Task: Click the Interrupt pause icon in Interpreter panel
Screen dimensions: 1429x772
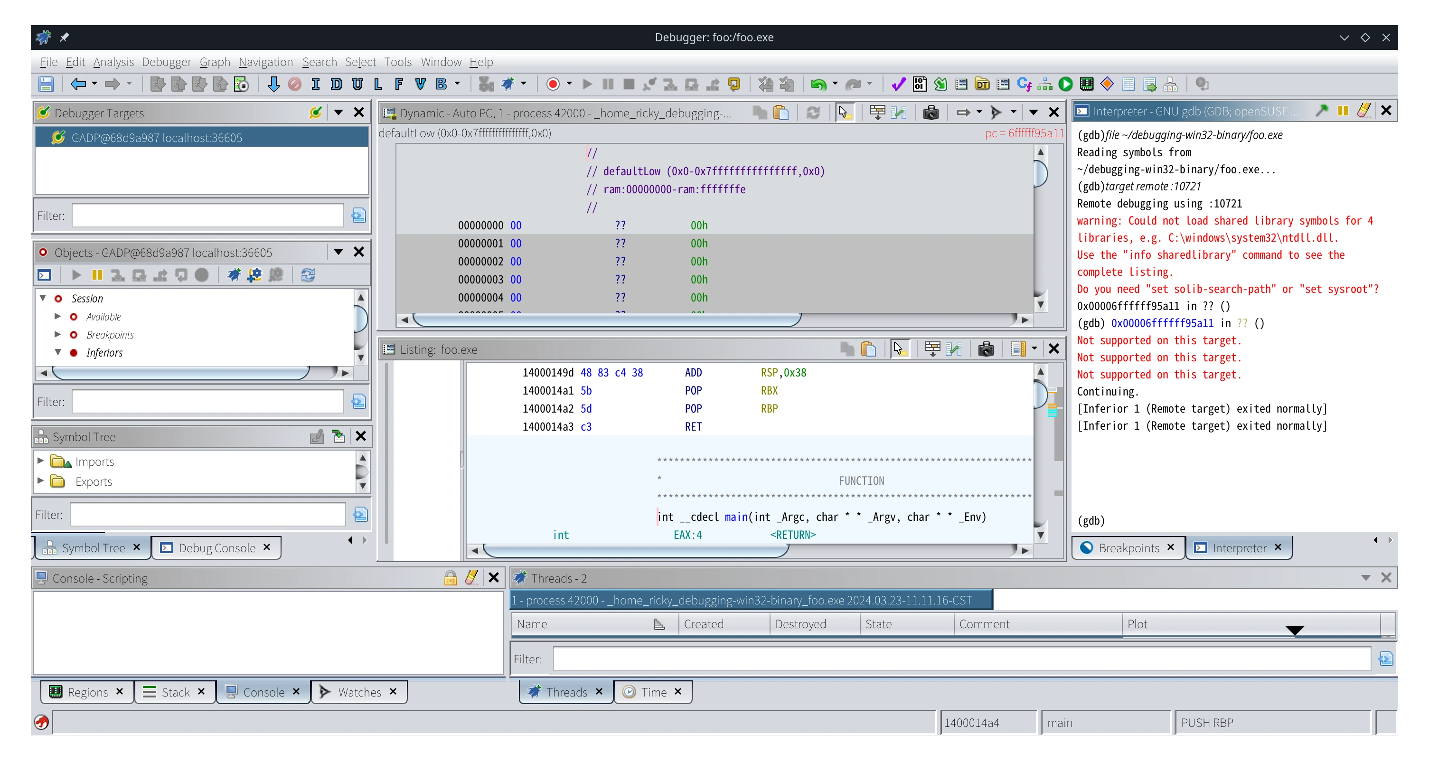Action: [1343, 111]
